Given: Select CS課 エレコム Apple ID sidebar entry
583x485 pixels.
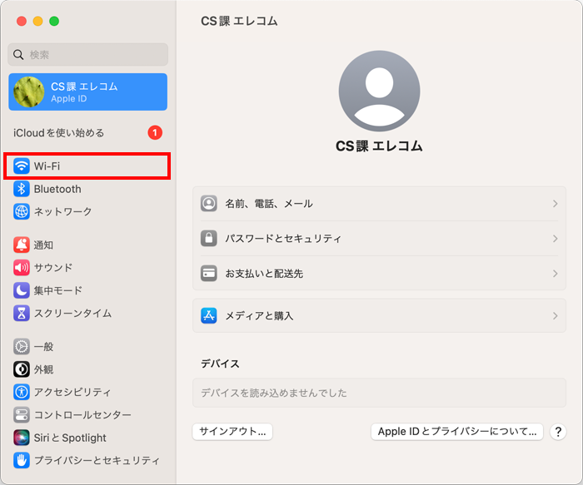Looking at the screenshot, I should click(87, 92).
